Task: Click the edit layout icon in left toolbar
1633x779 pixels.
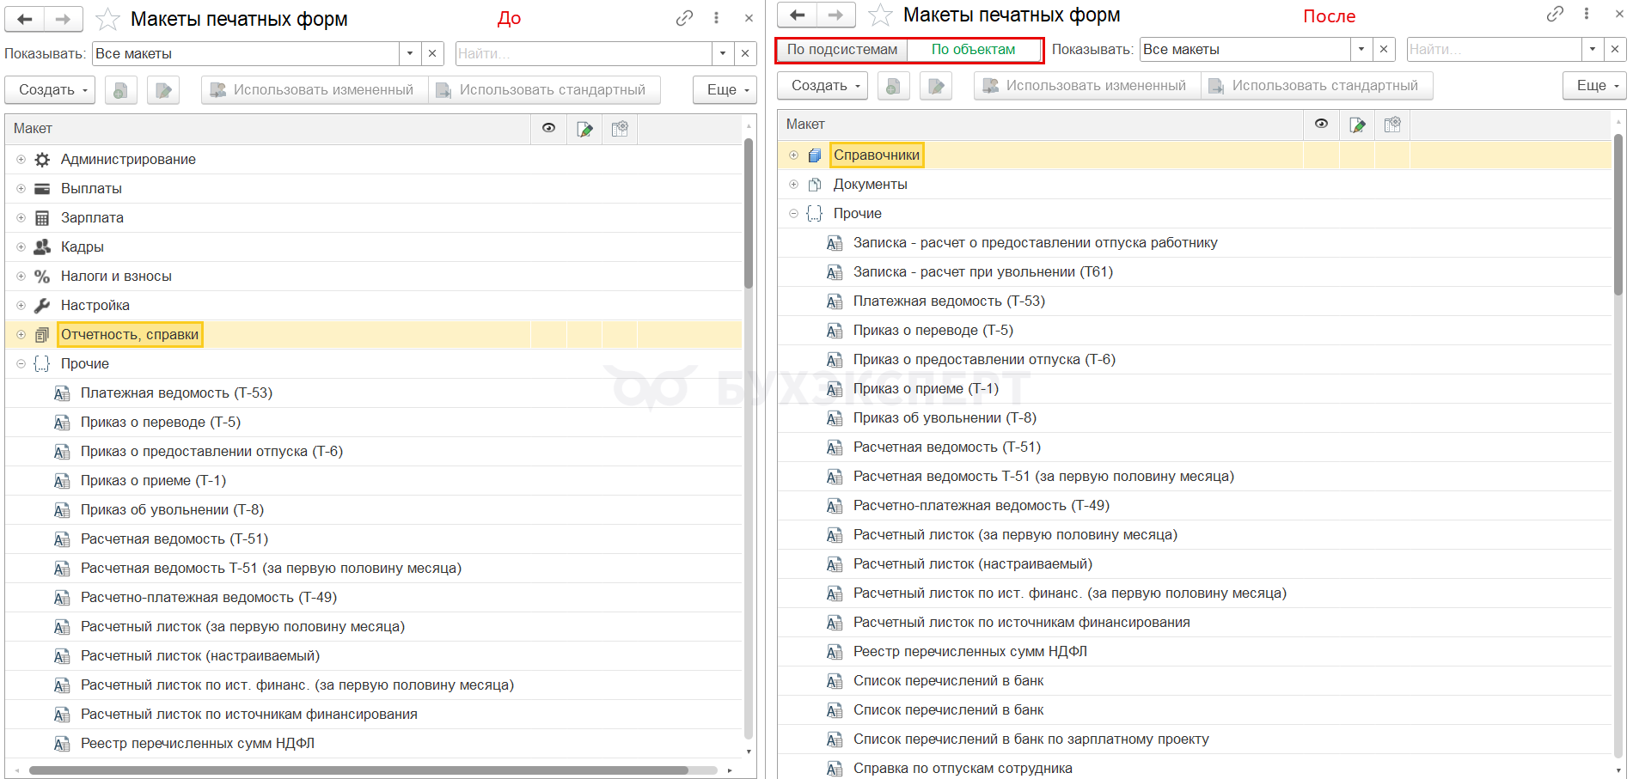Action: [163, 89]
